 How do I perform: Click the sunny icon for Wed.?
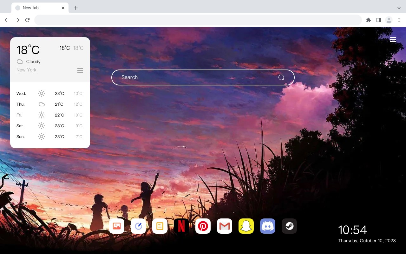[x=42, y=93]
